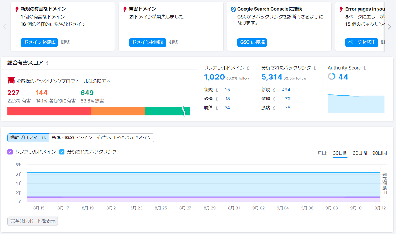
Task: Open the 新規・脱落ドメイン tab
Action: pos(72,138)
